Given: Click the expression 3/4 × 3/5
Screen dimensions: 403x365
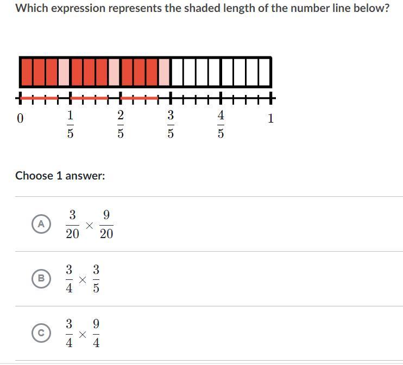Looking at the screenshot, I should 83,279.
